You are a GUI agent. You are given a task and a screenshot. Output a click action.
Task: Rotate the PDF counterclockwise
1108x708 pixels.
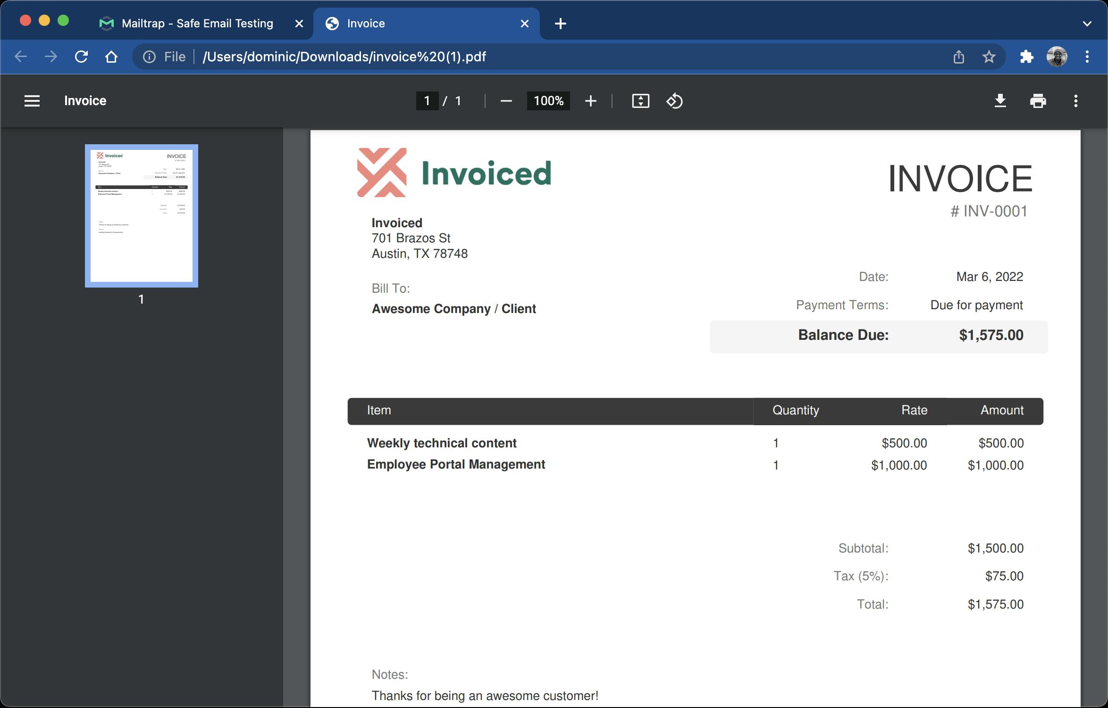(674, 101)
